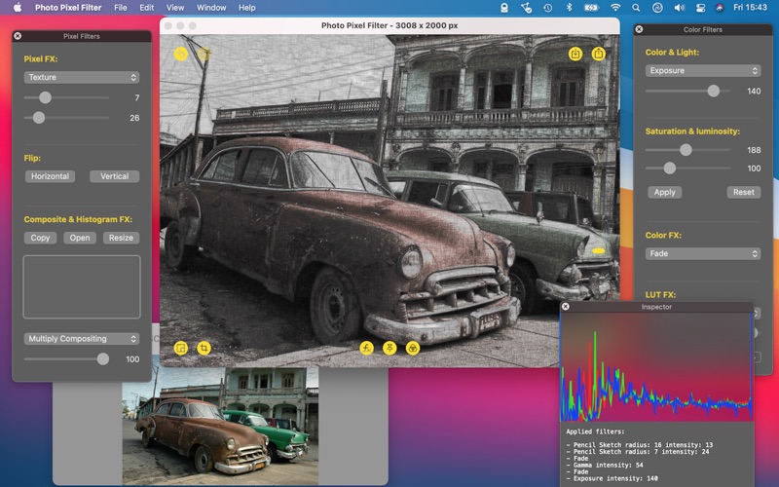Click the empty composite image well
Image resolution: width=779 pixels, height=487 pixels.
coord(82,286)
